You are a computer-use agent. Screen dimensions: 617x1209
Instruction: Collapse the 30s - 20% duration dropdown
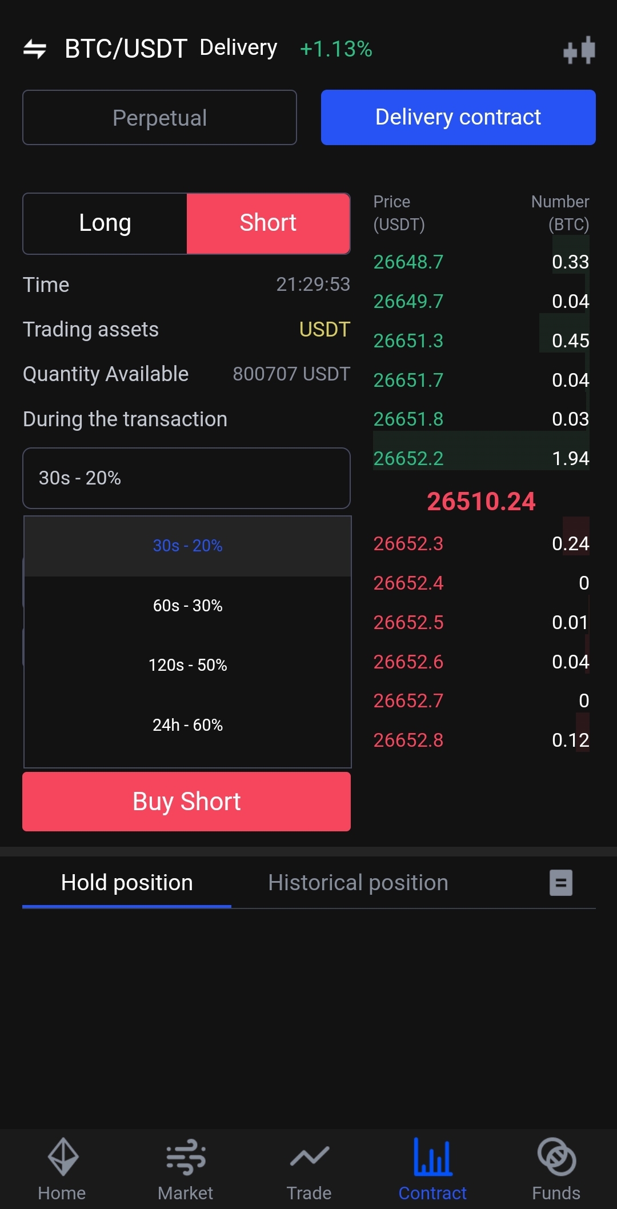pos(186,478)
